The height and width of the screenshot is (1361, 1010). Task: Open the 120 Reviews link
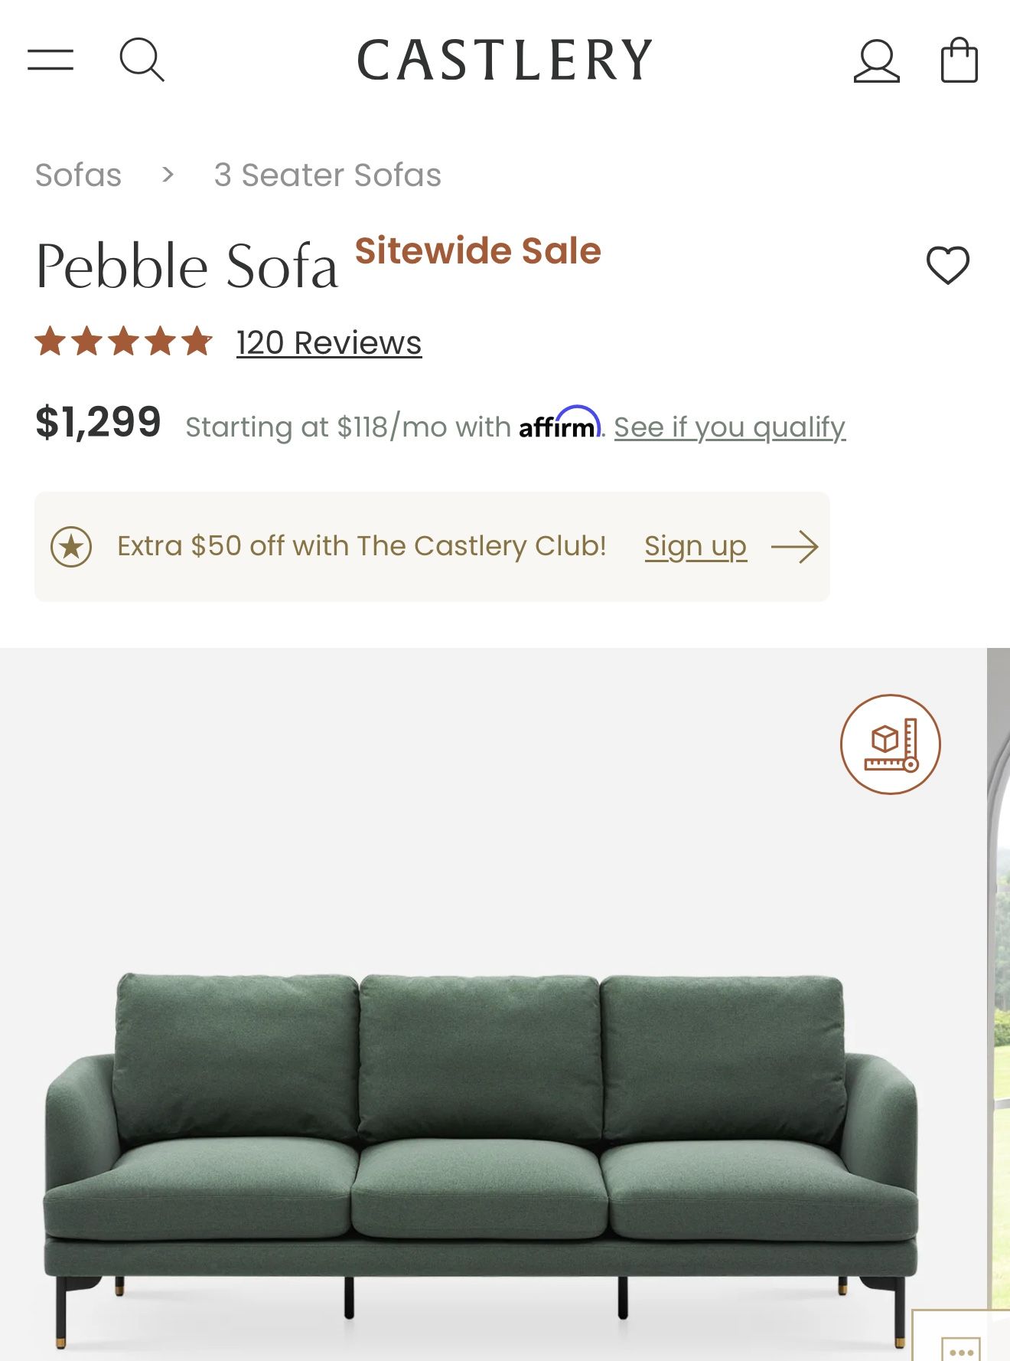click(329, 343)
